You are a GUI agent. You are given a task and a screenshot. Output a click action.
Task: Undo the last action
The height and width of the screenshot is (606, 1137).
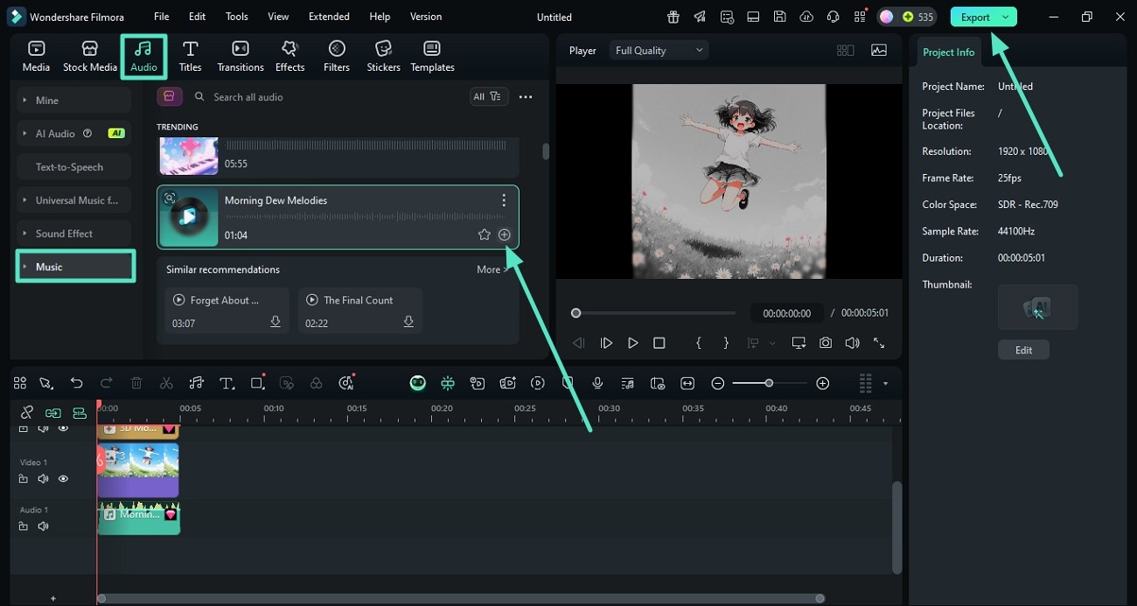(x=77, y=383)
